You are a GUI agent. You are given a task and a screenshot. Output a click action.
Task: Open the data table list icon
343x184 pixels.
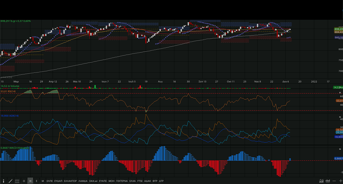[17, 181]
